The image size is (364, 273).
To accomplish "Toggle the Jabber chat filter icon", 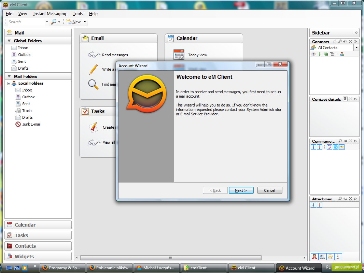I will click(x=330, y=147).
